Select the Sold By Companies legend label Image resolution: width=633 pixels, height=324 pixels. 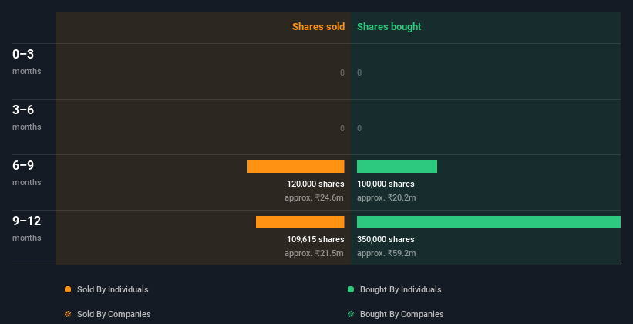tap(114, 314)
